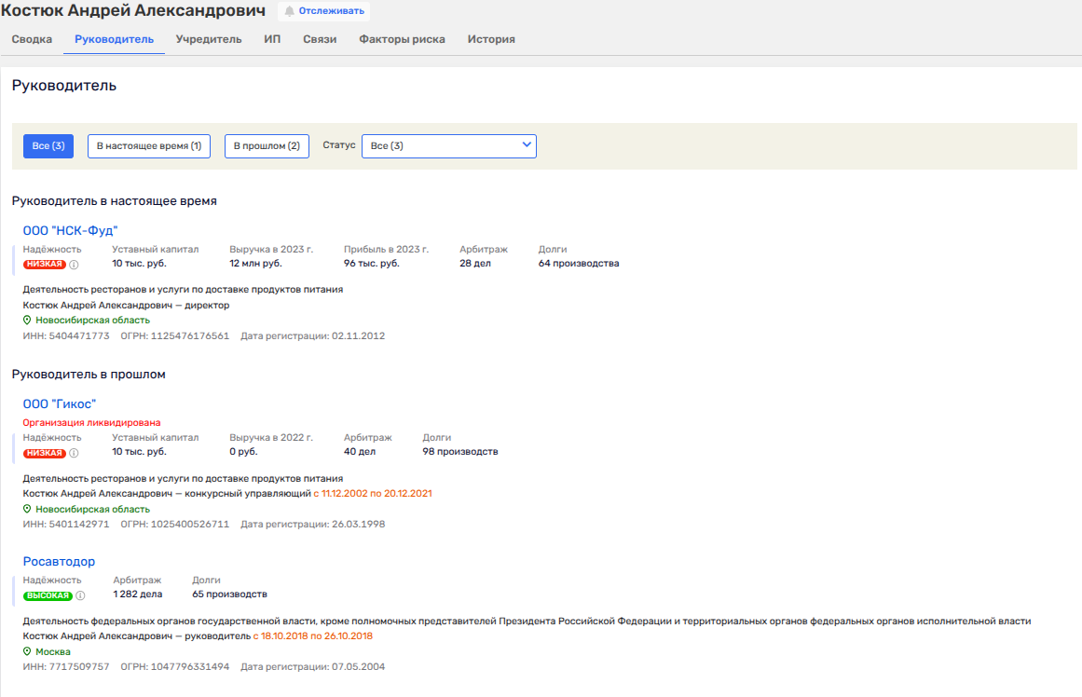Image resolution: width=1082 pixels, height=697 pixels.
Task: Switch to the Сводка tab
Action: pos(32,39)
